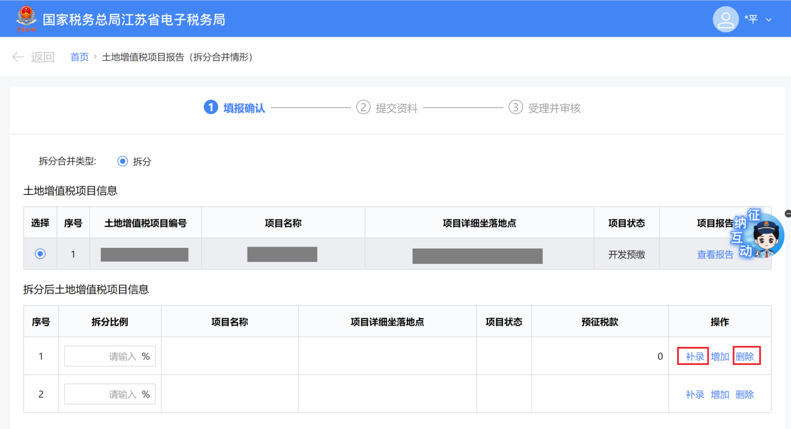Viewport: 791px width, 429px height.
Task: Click the user avatar icon
Action: tap(726, 19)
